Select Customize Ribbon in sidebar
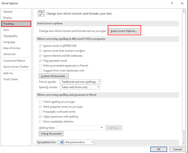This screenshot has height=153, width=188. [14, 61]
